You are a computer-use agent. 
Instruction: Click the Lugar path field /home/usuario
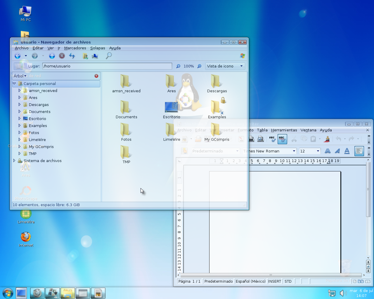coord(107,66)
